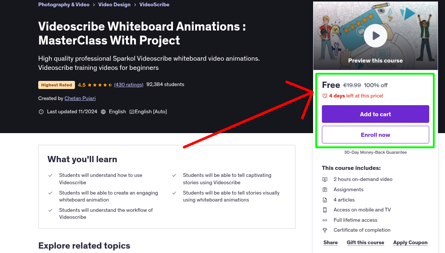Click the chevron after Photography & Video

[94, 5]
